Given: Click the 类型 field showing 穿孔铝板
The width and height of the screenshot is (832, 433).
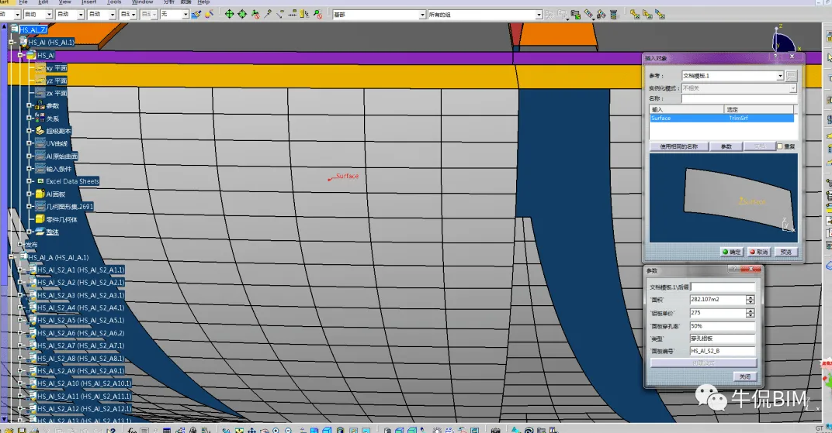Looking at the screenshot, I should (722, 338).
